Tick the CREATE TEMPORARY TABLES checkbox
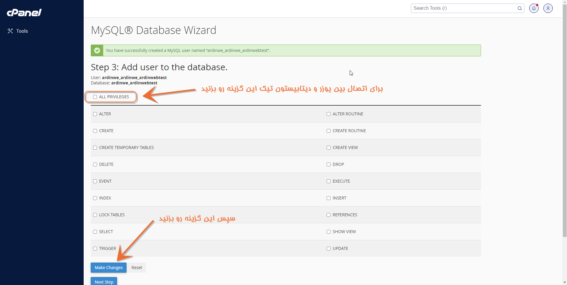This screenshot has width=567, height=285. (95, 148)
